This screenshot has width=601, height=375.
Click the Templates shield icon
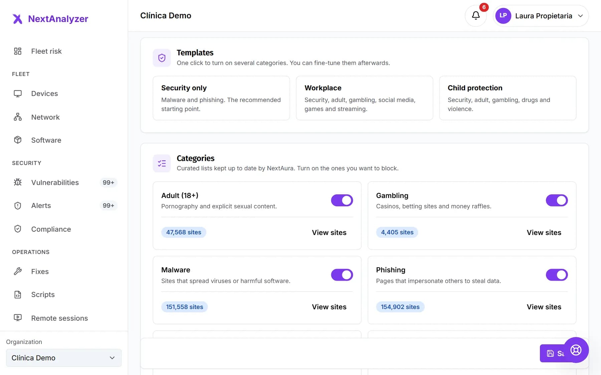[162, 58]
